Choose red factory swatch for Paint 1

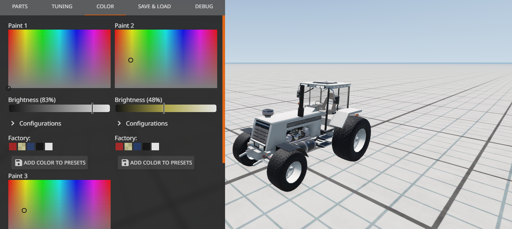[x=13, y=147]
